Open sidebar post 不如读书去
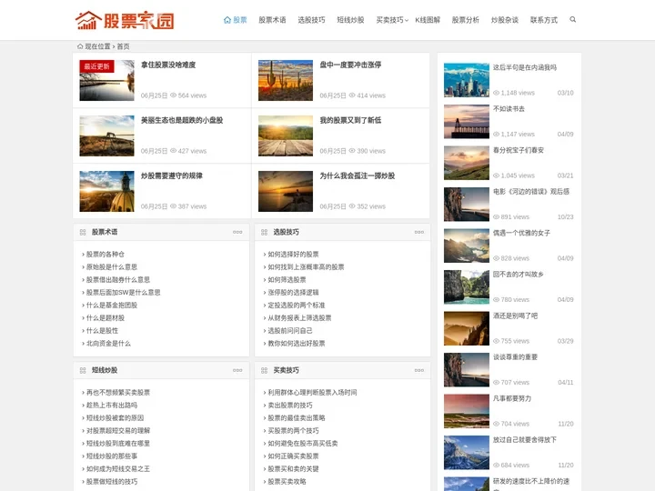This screenshot has width=655, height=491. [x=509, y=108]
